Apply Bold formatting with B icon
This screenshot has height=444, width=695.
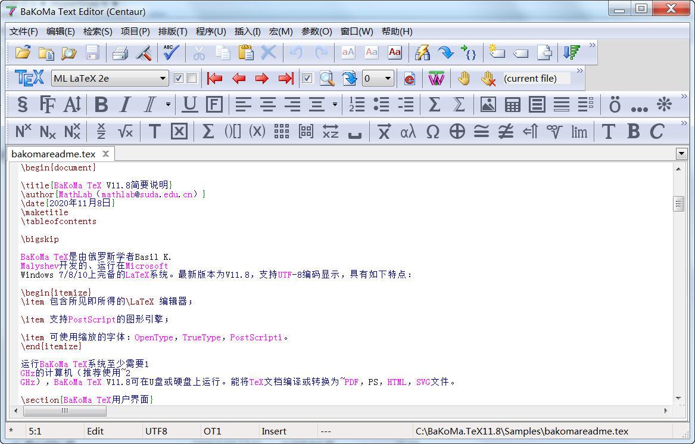click(101, 105)
